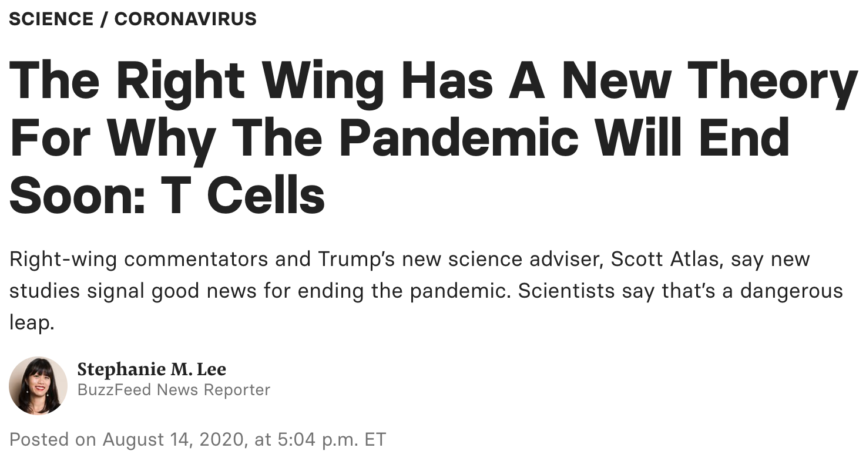Click the author's profile photo
866x458 pixels.
[38, 385]
